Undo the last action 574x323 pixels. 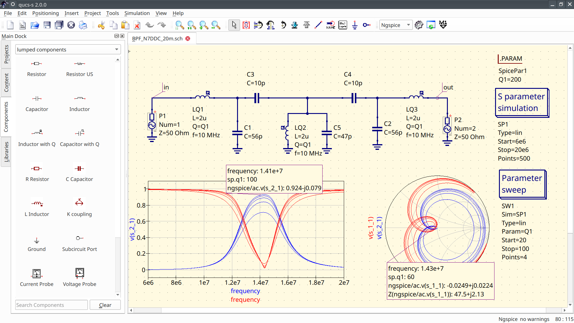click(x=149, y=25)
